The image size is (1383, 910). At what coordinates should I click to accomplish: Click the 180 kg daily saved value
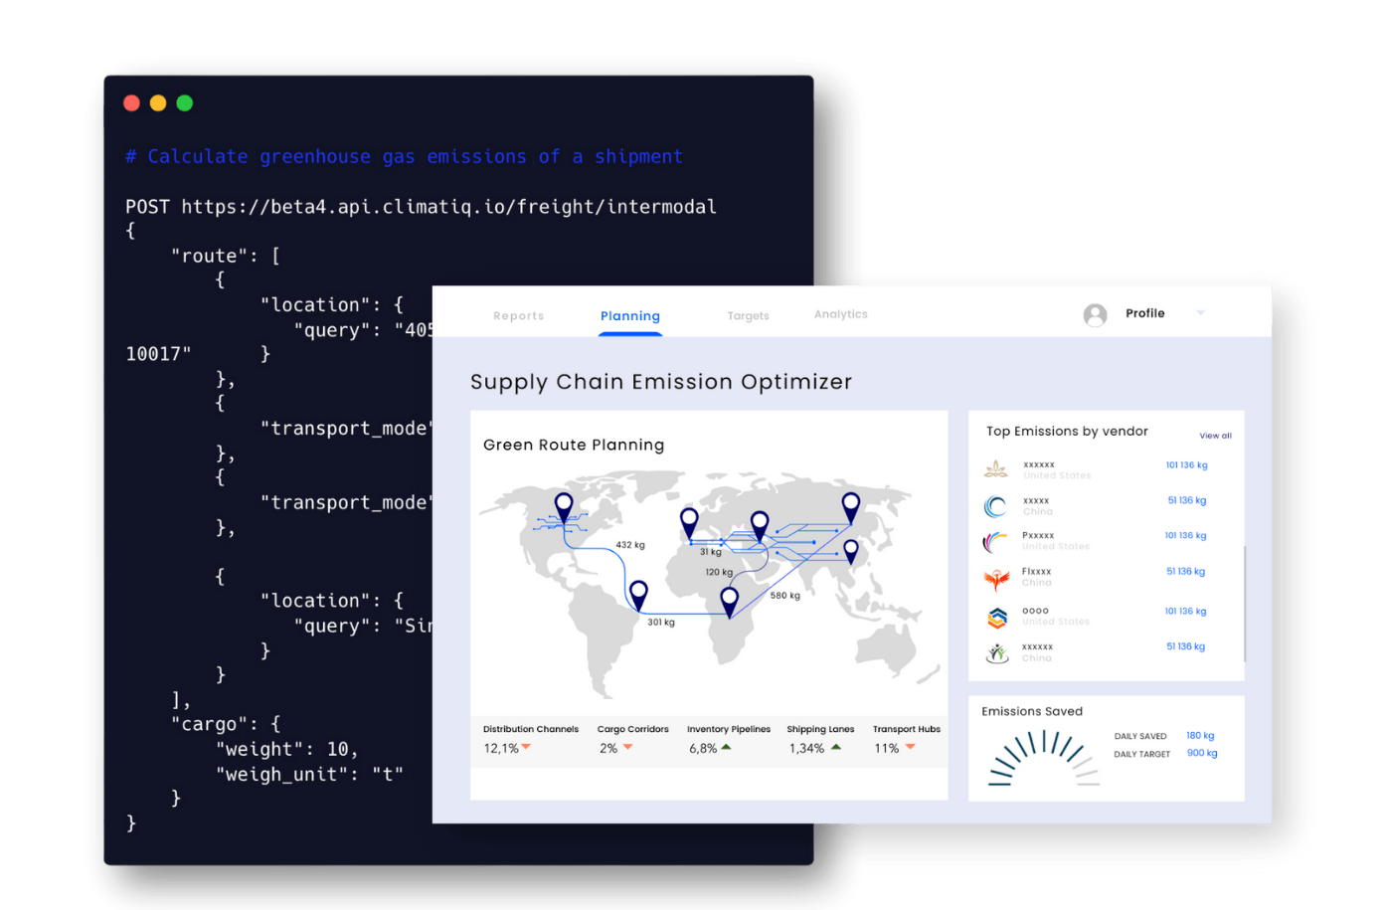(x=1200, y=735)
